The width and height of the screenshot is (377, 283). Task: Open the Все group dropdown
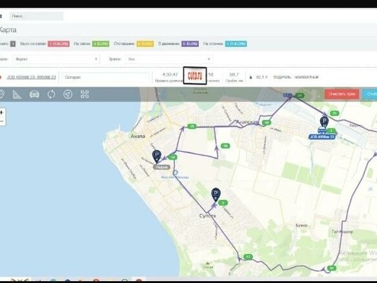point(168,59)
